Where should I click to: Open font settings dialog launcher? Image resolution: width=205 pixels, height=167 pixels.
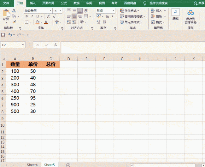[62, 28]
